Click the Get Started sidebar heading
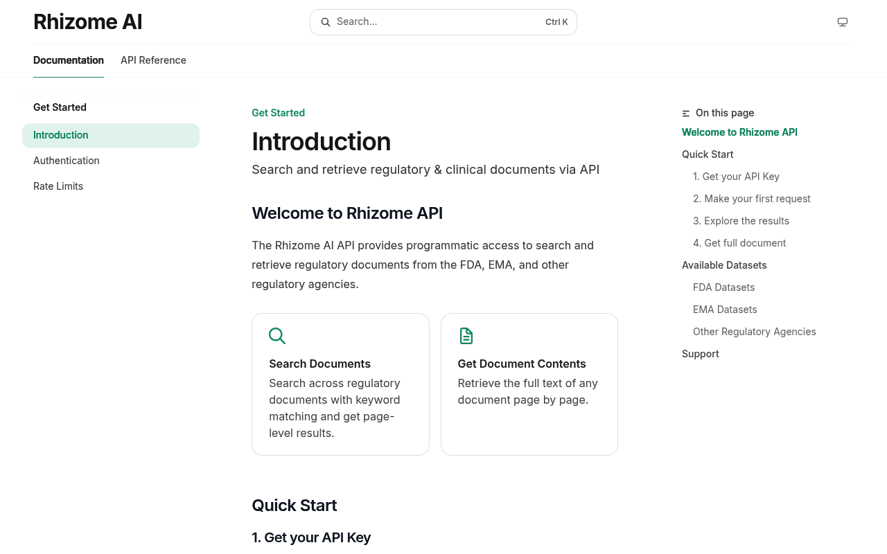Viewport: 887px width, 554px height. (x=60, y=107)
